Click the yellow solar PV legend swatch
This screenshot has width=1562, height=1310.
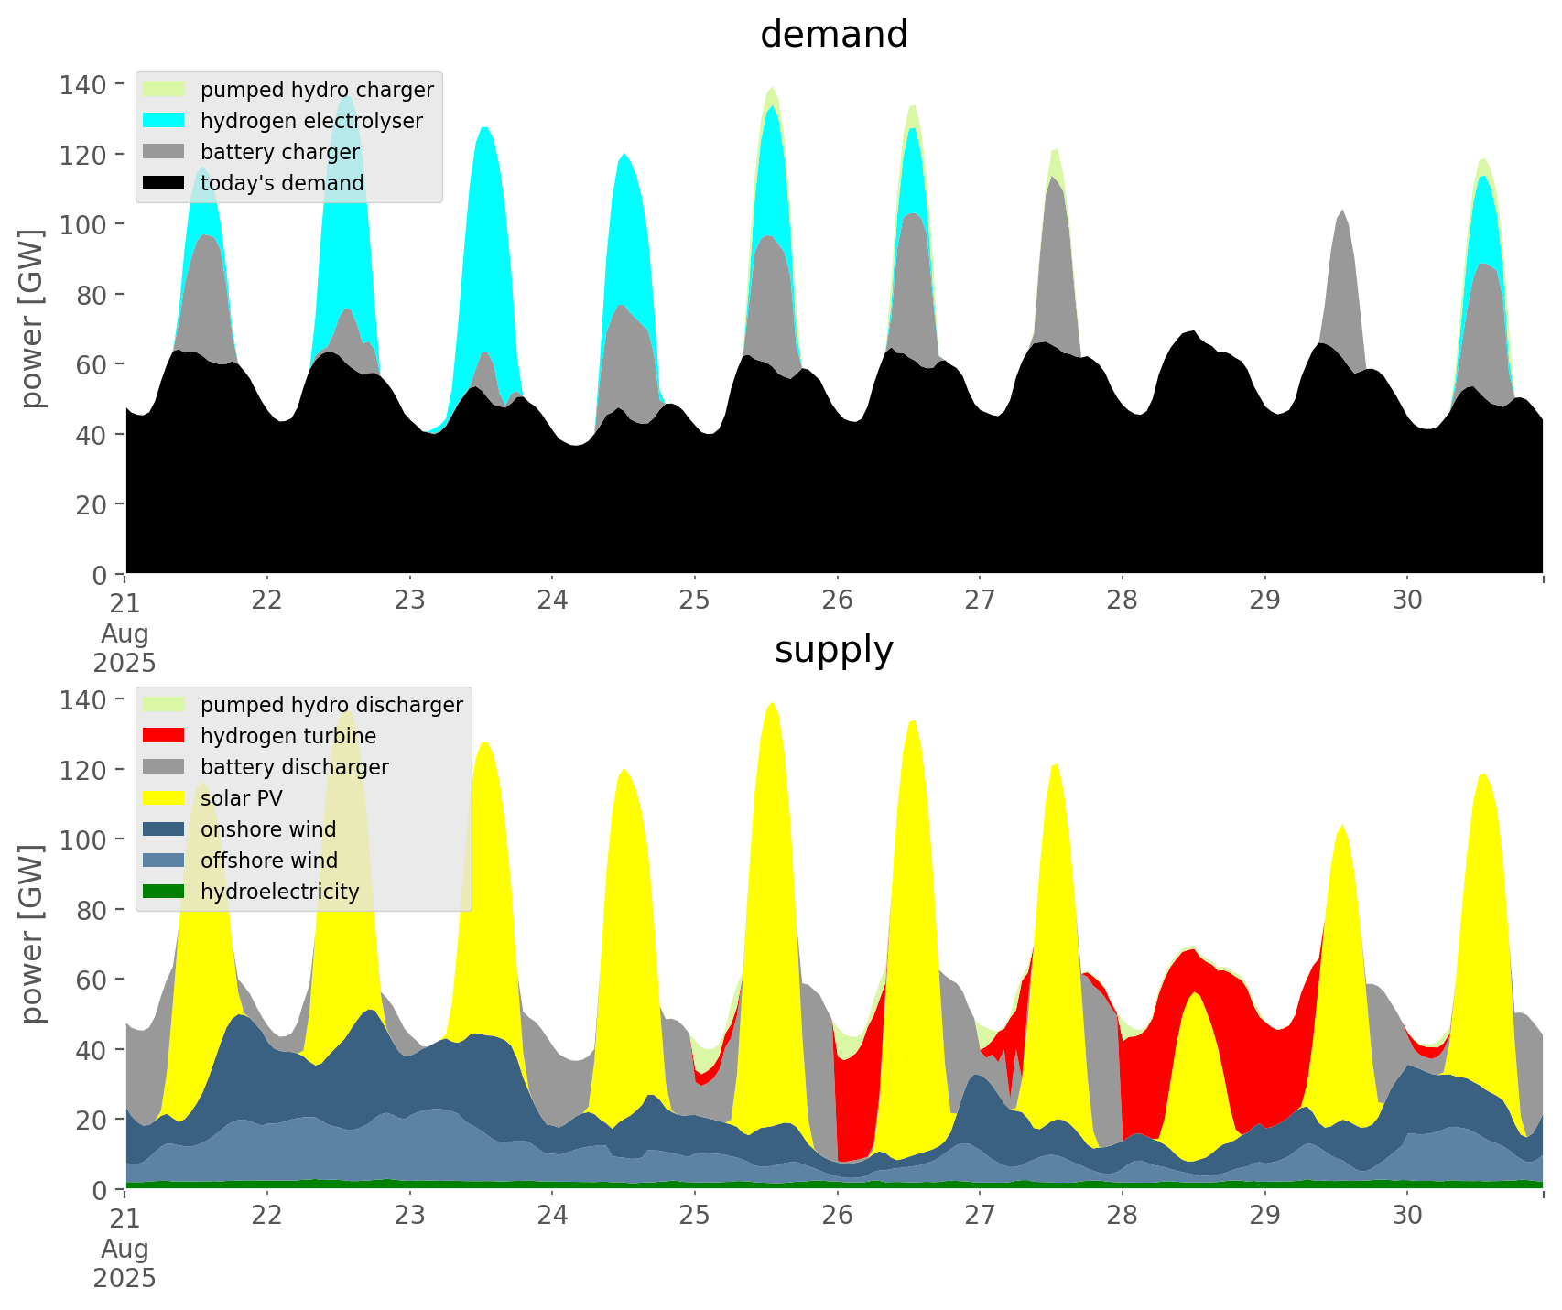[163, 798]
